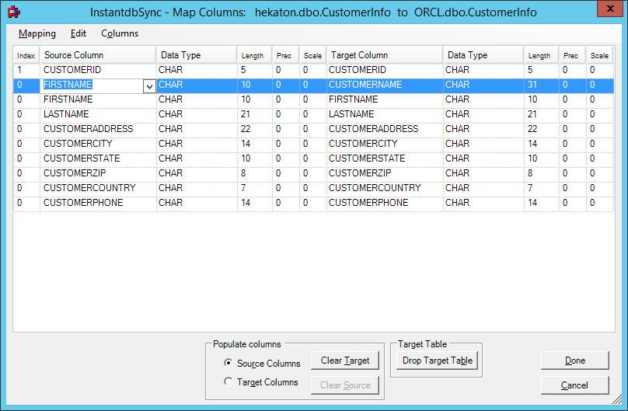This screenshot has height=411, width=628.
Task: Open the Columns menu
Action: click(120, 33)
